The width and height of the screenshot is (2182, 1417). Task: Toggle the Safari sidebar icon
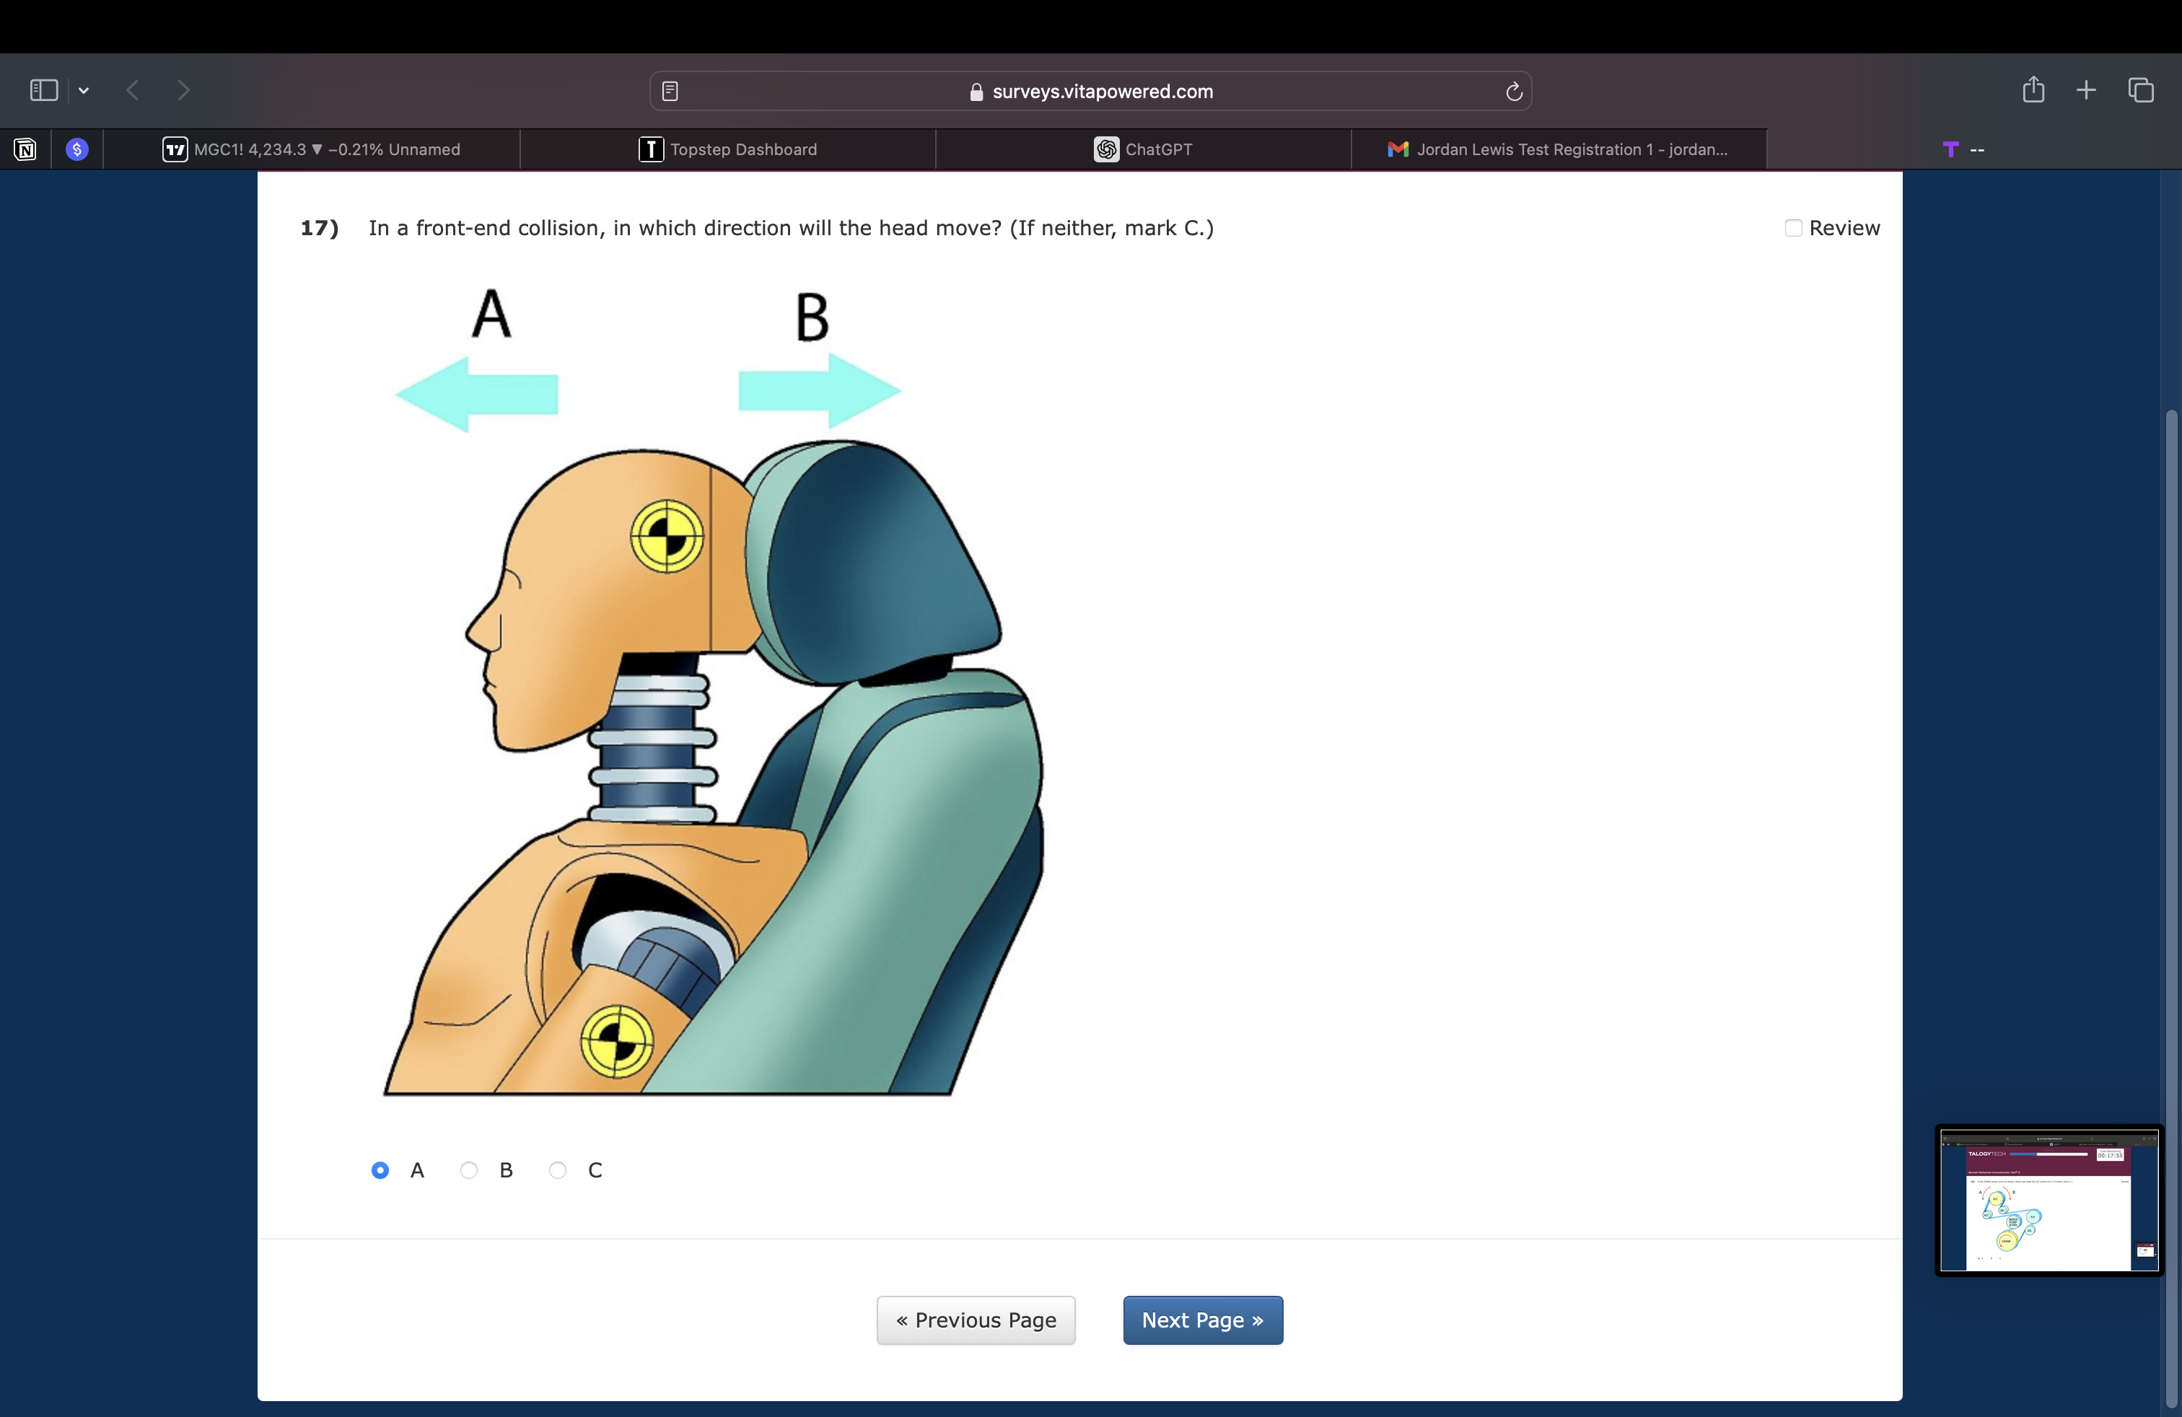pos(44,89)
